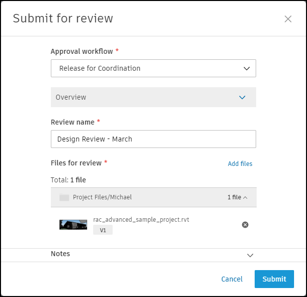Screen dimensions: 307x297
Task: Click the Review name input field
Action: coord(153,139)
